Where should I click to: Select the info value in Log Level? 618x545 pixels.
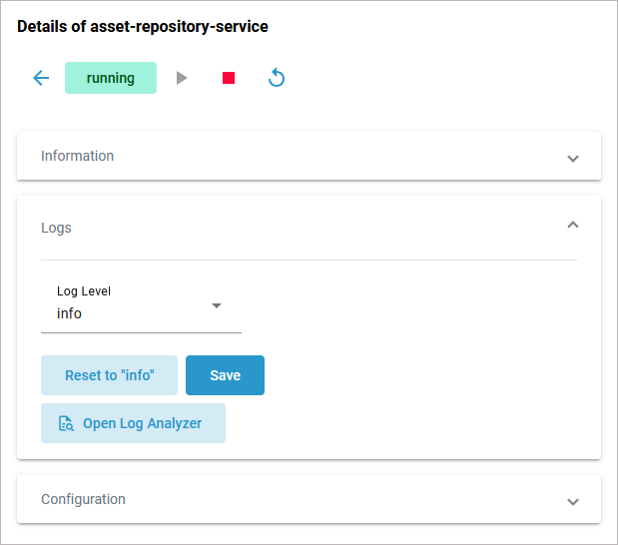[x=70, y=313]
